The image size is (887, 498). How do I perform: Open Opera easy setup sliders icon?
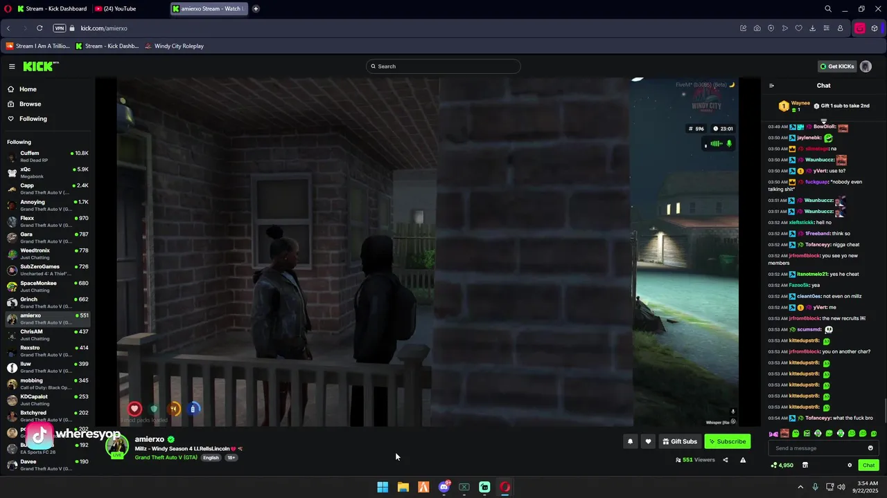pos(826,28)
